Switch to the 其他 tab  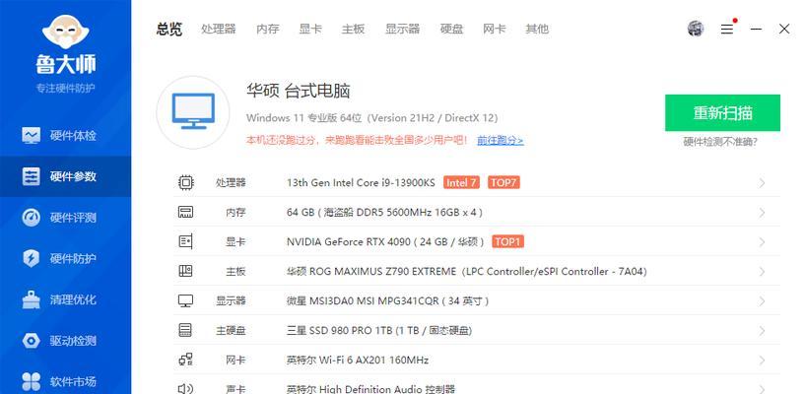click(x=537, y=29)
